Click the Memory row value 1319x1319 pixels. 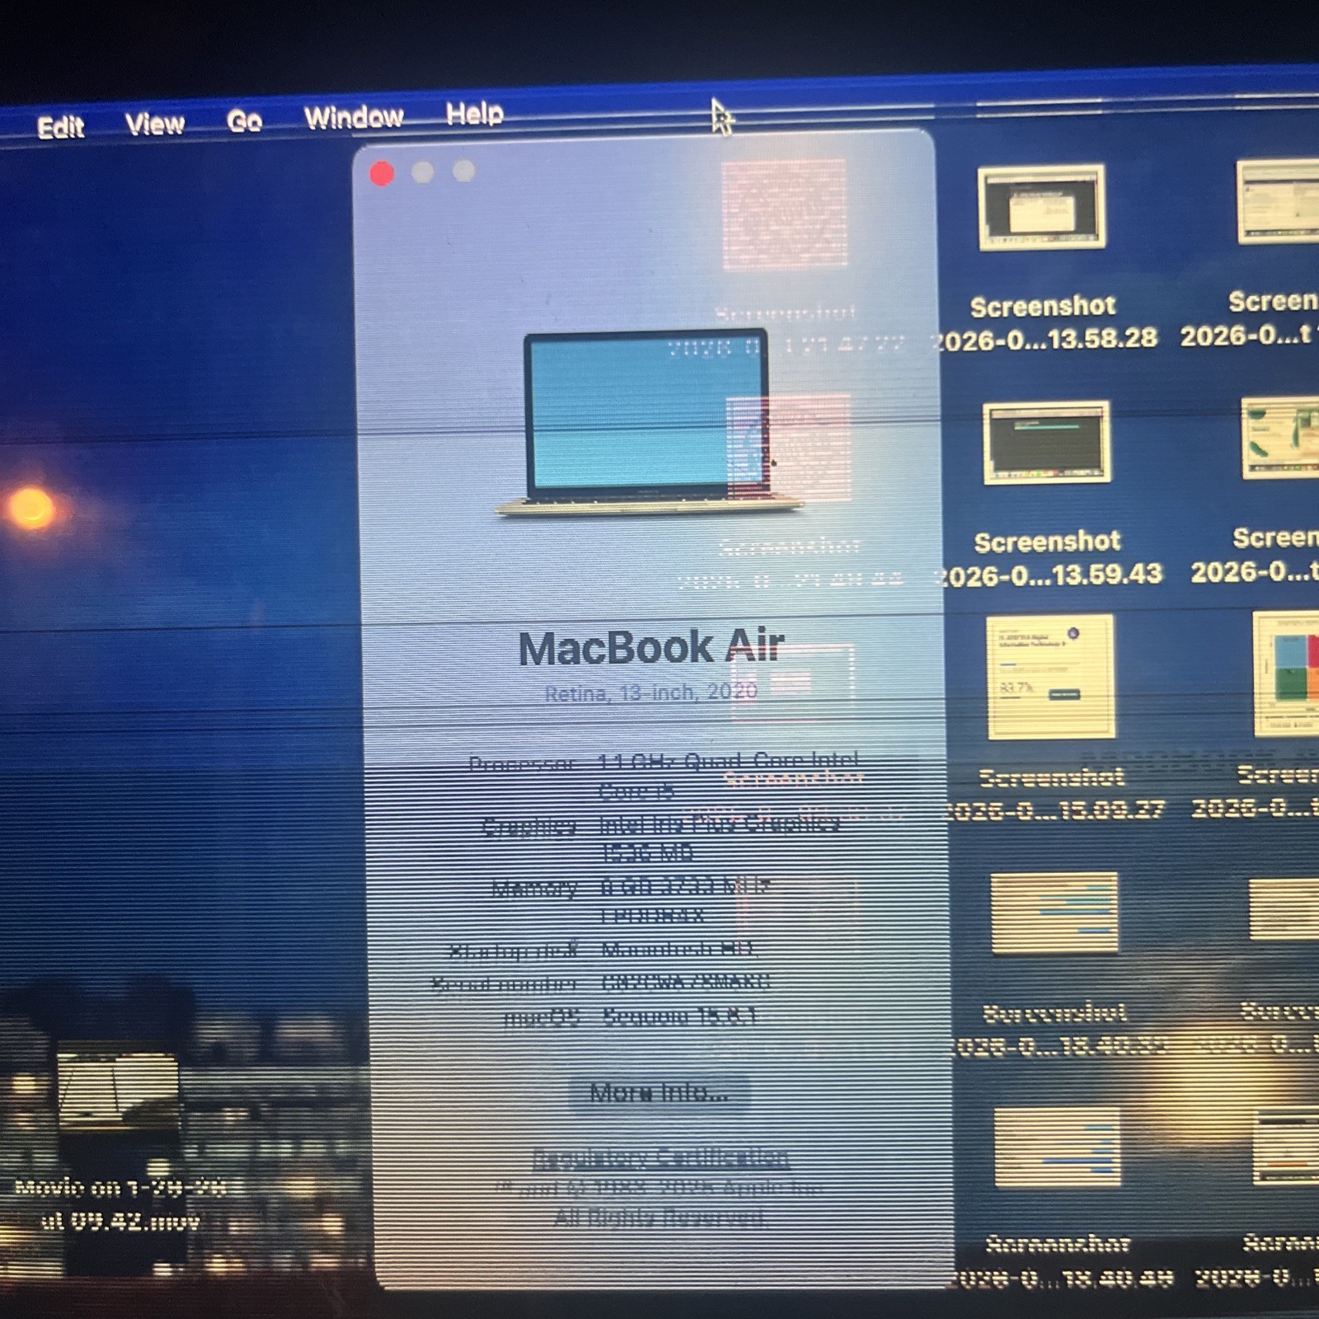pyautogui.click(x=685, y=900)
